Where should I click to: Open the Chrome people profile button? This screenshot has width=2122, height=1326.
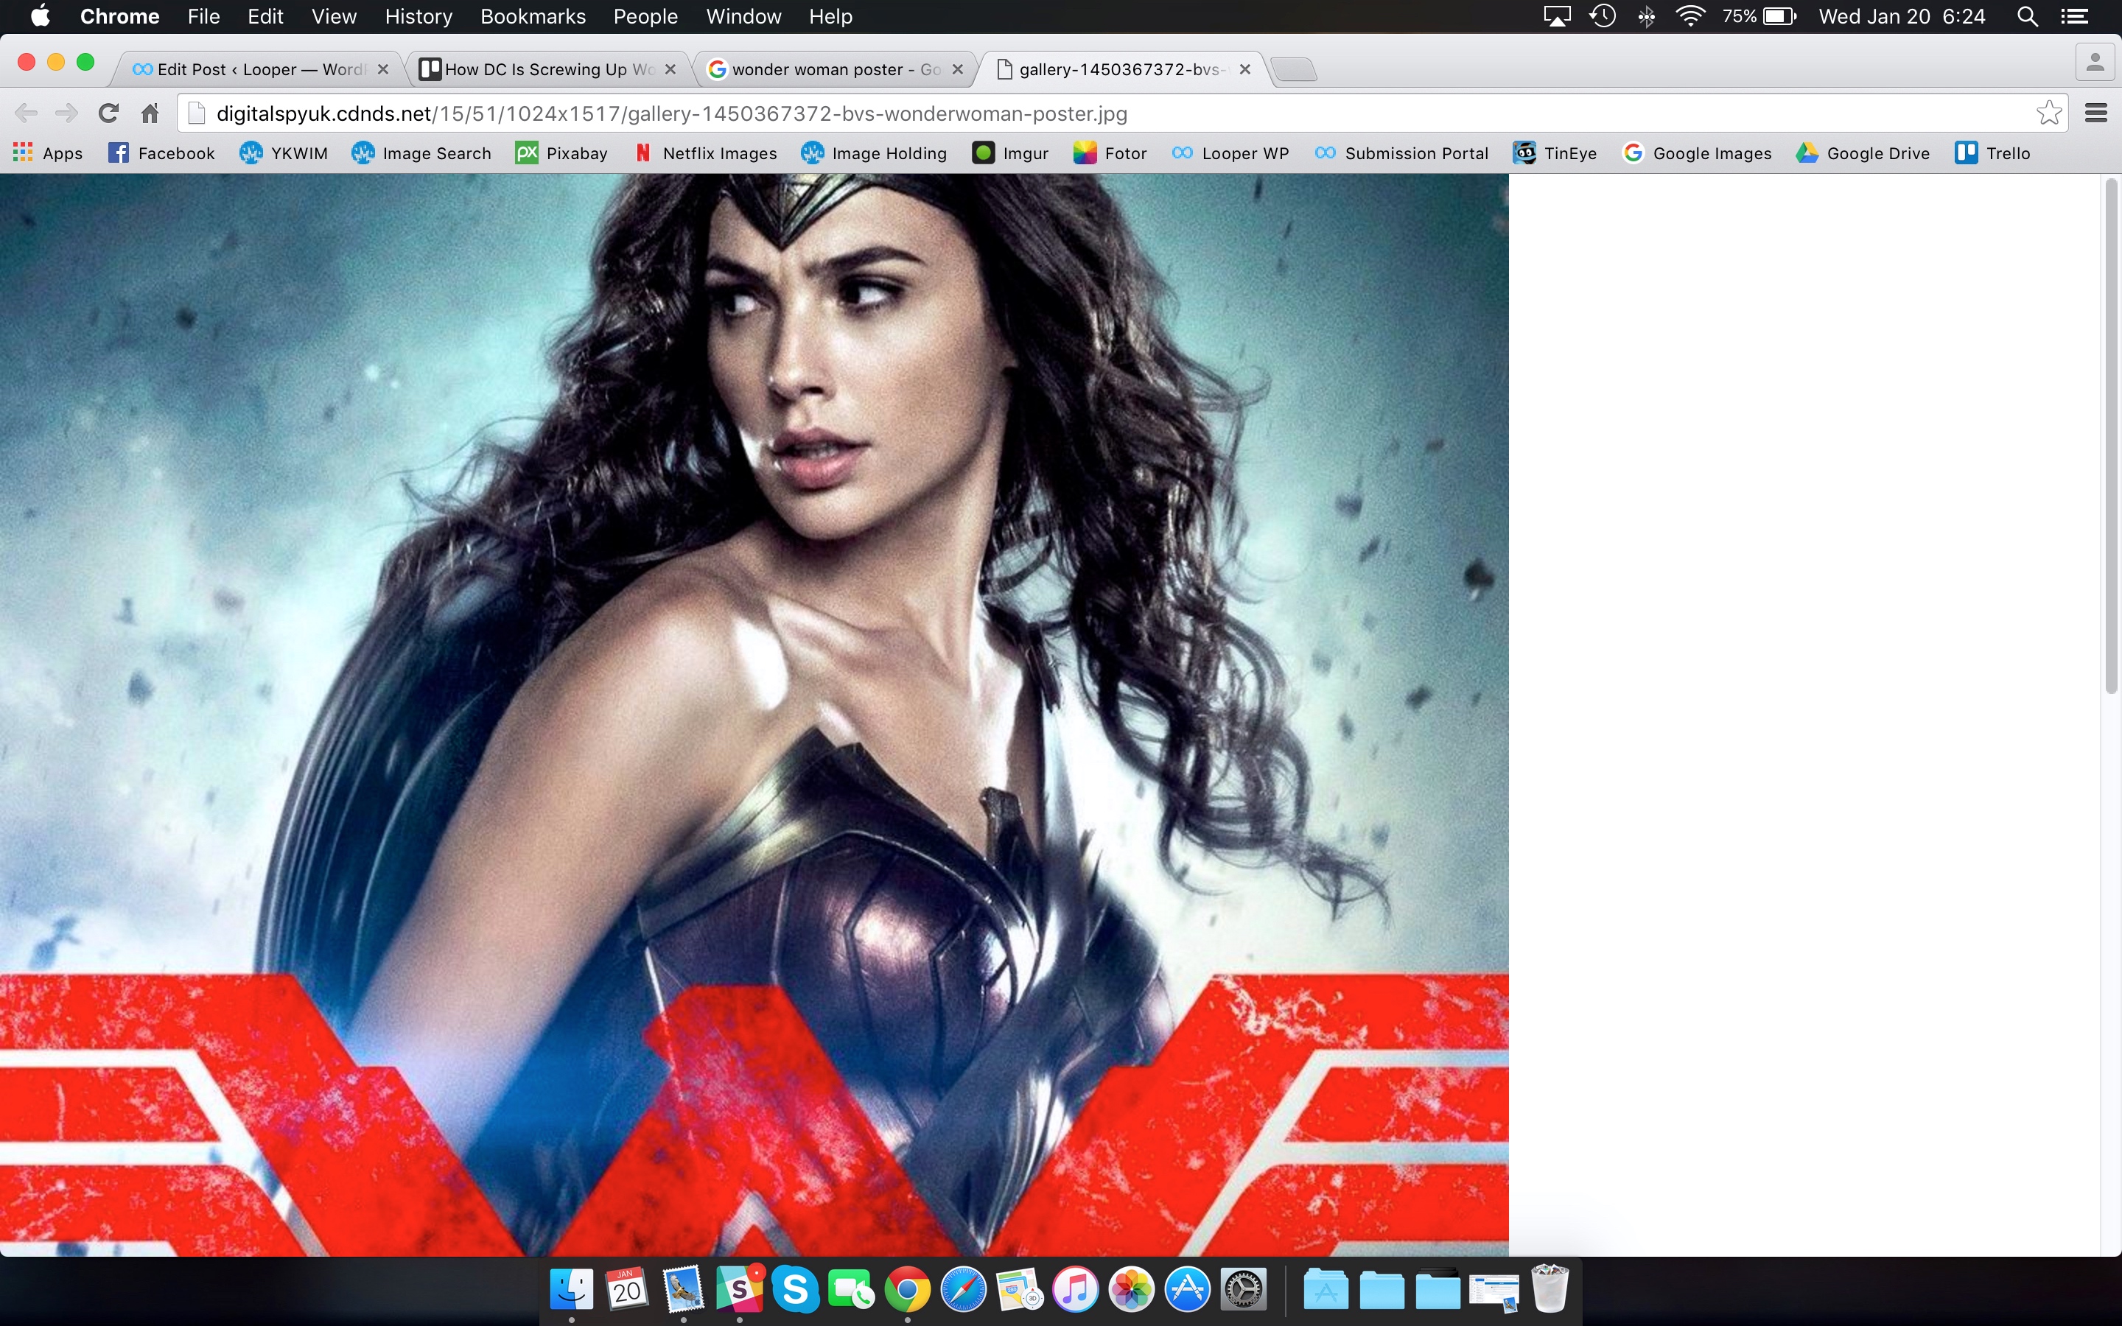tap(2095, 63)
